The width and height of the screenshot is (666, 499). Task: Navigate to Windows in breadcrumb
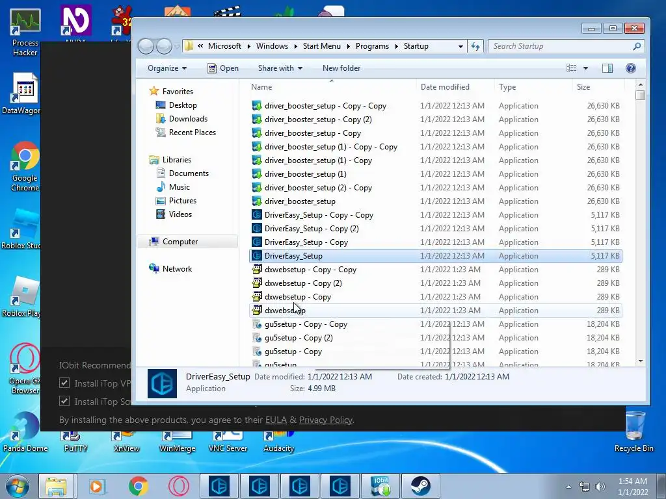pos(272,46)
